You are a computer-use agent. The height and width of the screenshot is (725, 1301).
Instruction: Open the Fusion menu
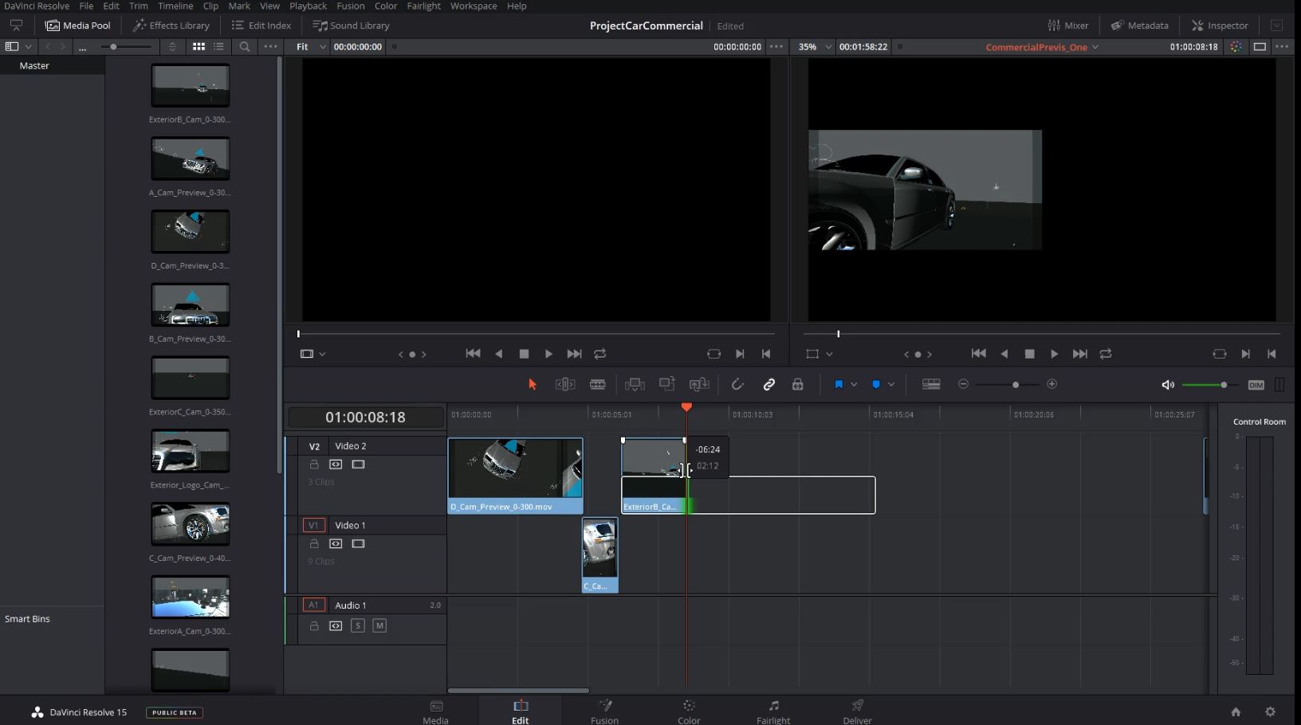pyautogui.click(x=350, y=6)
